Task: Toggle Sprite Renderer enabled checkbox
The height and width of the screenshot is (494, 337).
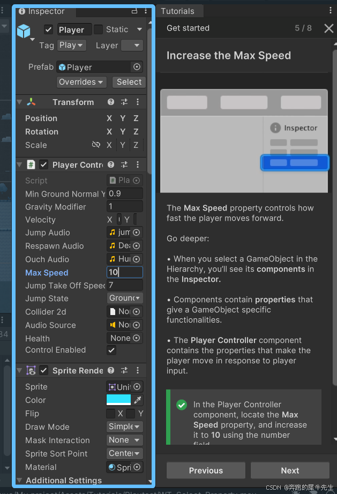Action: pos(44,370)
